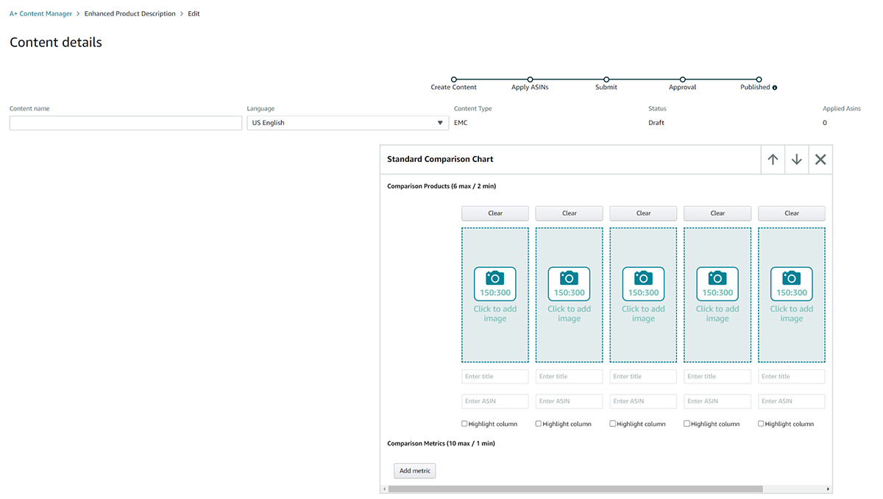Click the Language dropdown arrow
This screenshot has height=499, width=883.
click(440, 123)
